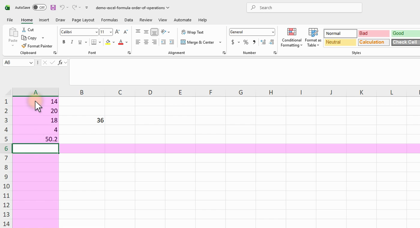Open Format as Table gallery
Image resolution: width=420 pixels, height=228 pixels.
[313, 38]
